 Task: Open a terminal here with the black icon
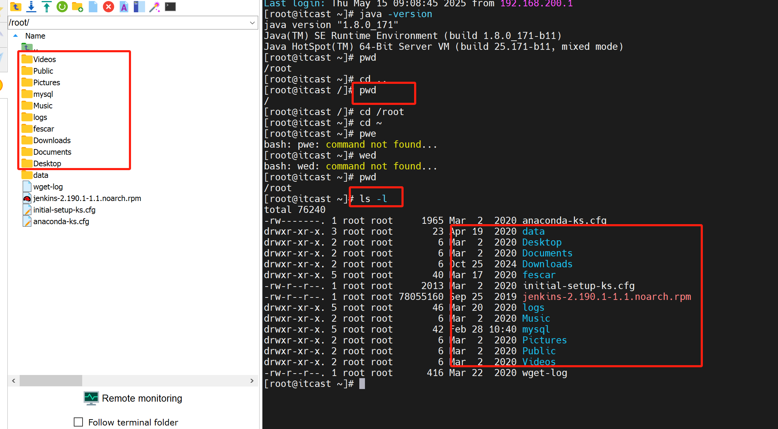(x=170, y=7)
